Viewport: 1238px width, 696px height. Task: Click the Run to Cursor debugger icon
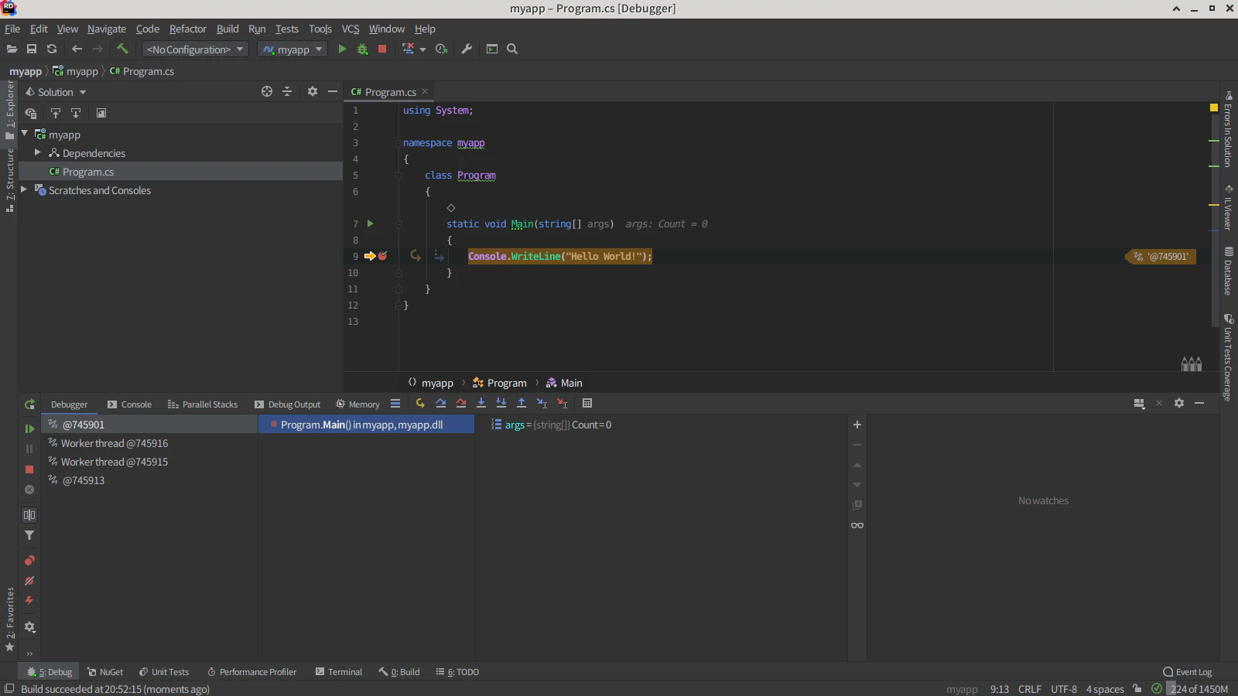point(542,403)
